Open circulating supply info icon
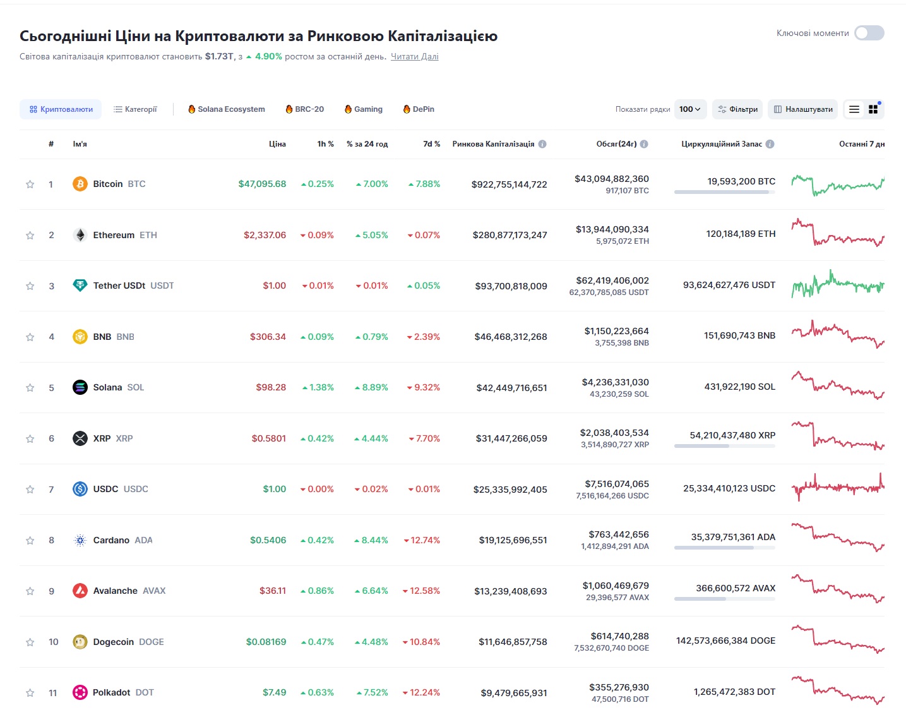This screenshot has width=906, height=717. pos(770,144)
